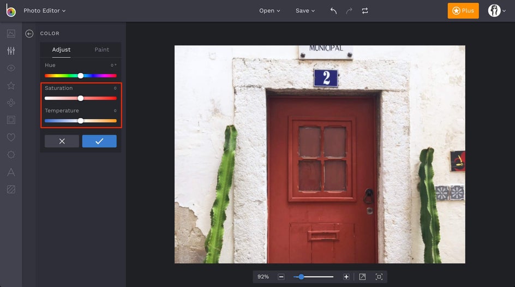Click the back arrow beside COLOR
The image size is (515, 287).
[29, 34]
